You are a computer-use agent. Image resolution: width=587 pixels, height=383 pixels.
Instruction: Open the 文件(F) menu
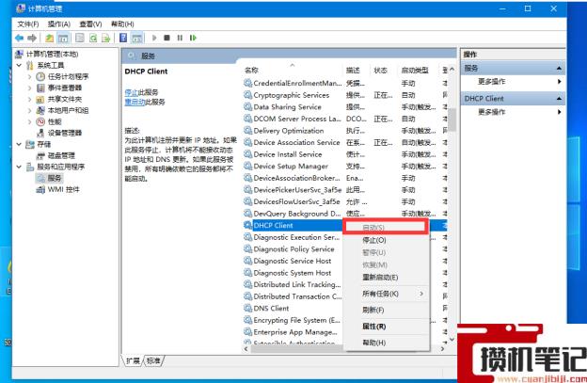point(28,24)
